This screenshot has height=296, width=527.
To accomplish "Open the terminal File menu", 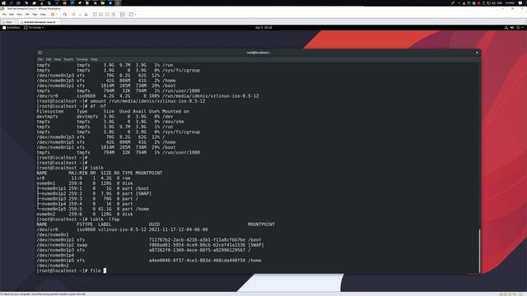I will 40,59.
